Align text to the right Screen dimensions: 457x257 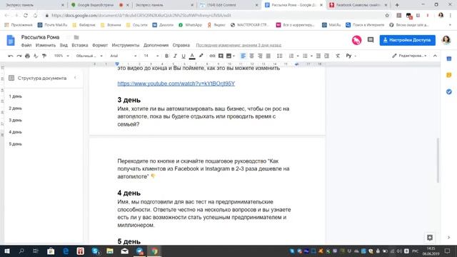click(x=260, y=56)
